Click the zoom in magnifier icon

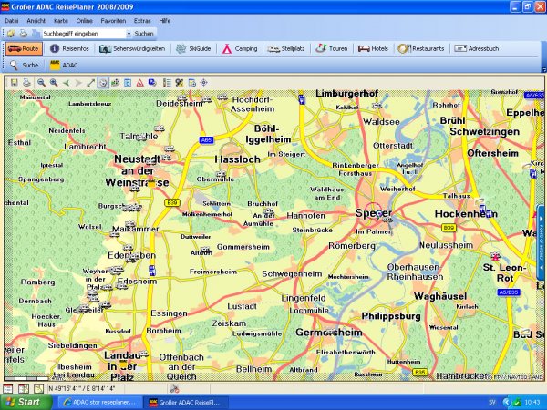[x=54, y=82]
